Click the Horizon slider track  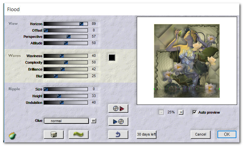click(66, 24)
